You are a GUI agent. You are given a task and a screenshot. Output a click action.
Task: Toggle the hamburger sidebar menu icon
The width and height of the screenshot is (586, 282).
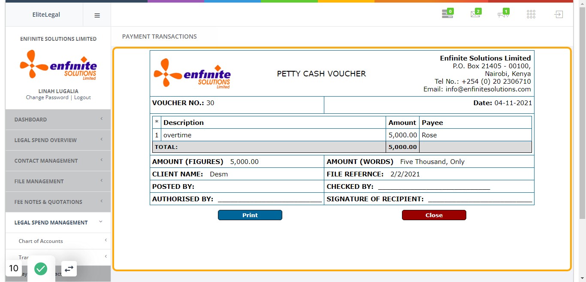(x=97, y=15)
